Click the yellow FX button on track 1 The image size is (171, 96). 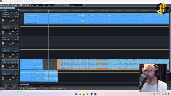click(x=3, y=20)
